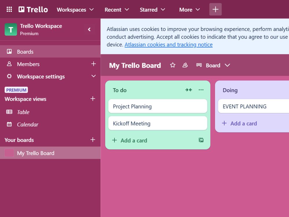Collapse the workspace sidebar arrow
This screenshot has width=289, height=217.
coord(89,29)
